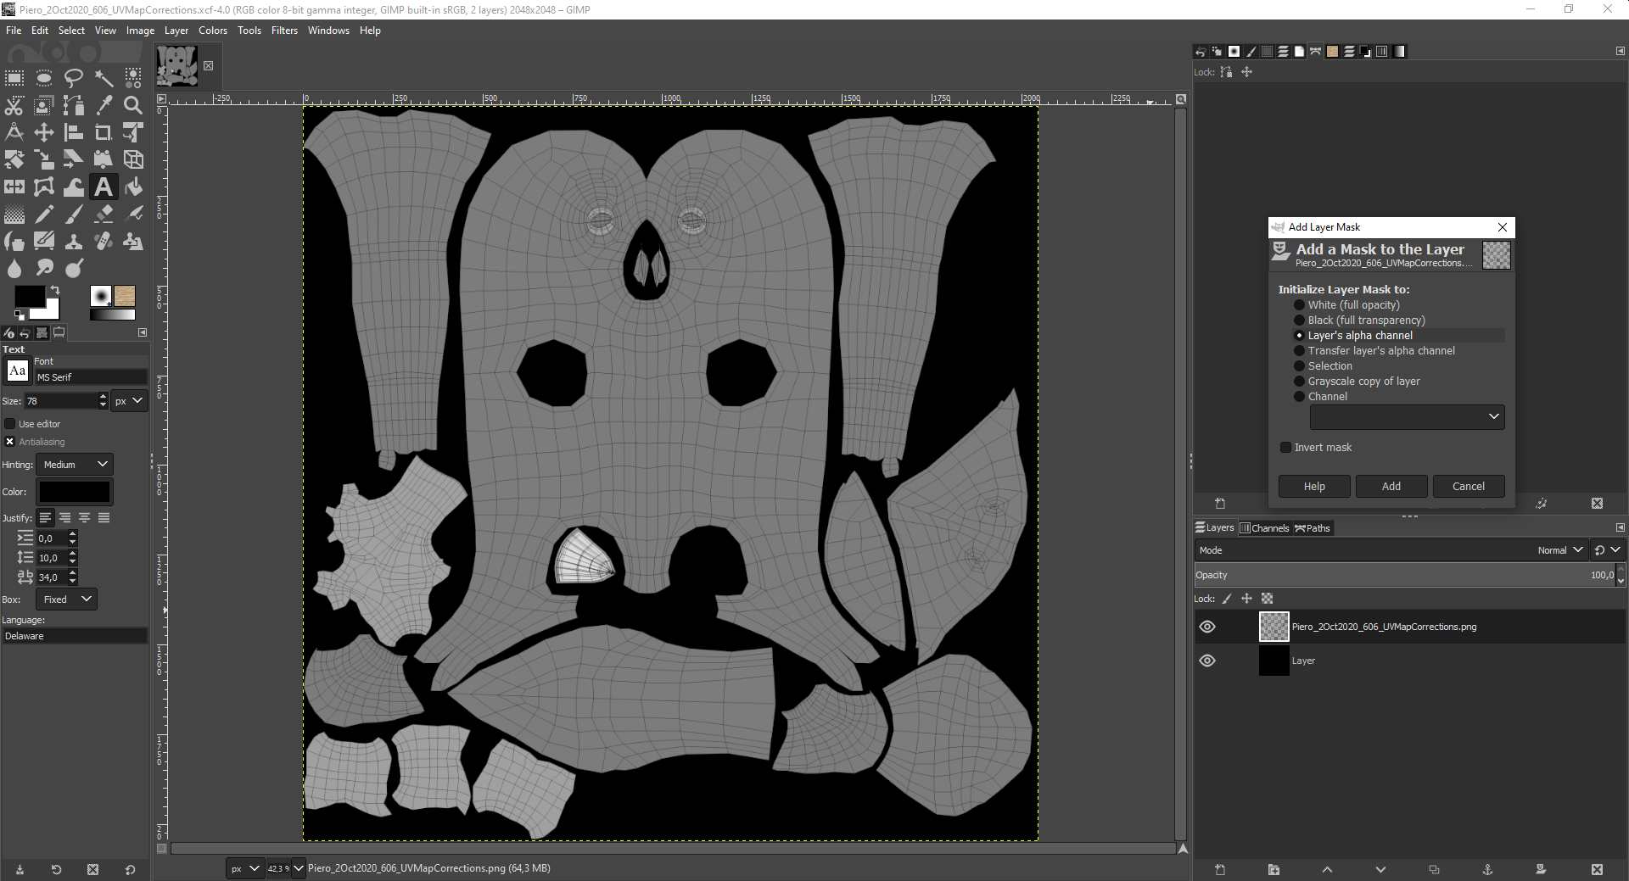The width and height of the screenshot is (1629, 881).
Task: Open the Channel selection dropdown in the dialog
Action: tap(1406, 416)
